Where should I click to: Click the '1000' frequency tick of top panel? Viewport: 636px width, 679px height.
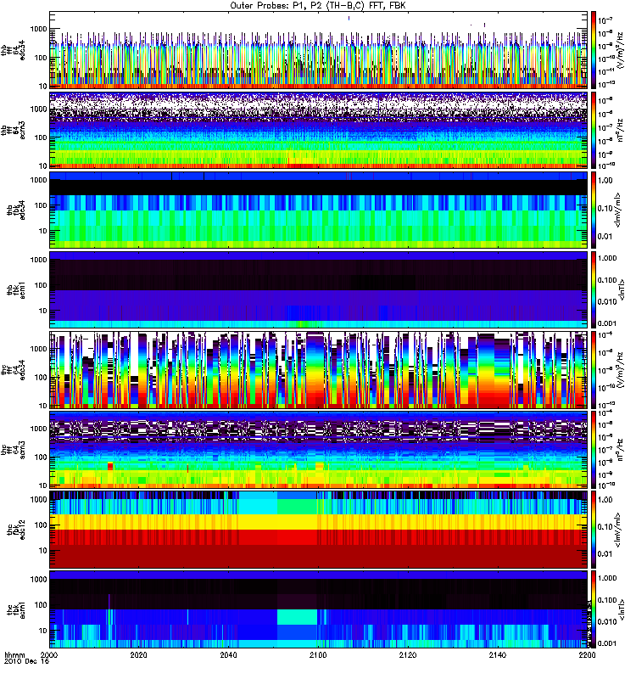[x=39, y=29]
